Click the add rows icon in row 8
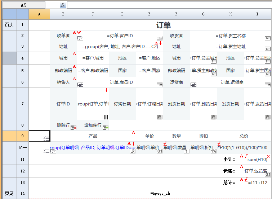 pos(106,127)
